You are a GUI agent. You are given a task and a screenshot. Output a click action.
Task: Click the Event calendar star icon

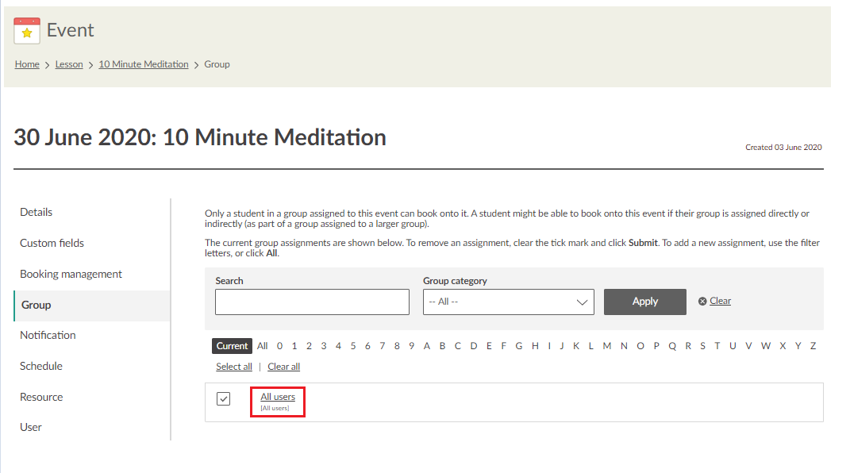click(27, 31)
